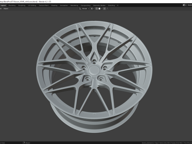Open the proportional editing falloff dropdown
This screenshot has width=192, height=144.
(x=108, y=9)
